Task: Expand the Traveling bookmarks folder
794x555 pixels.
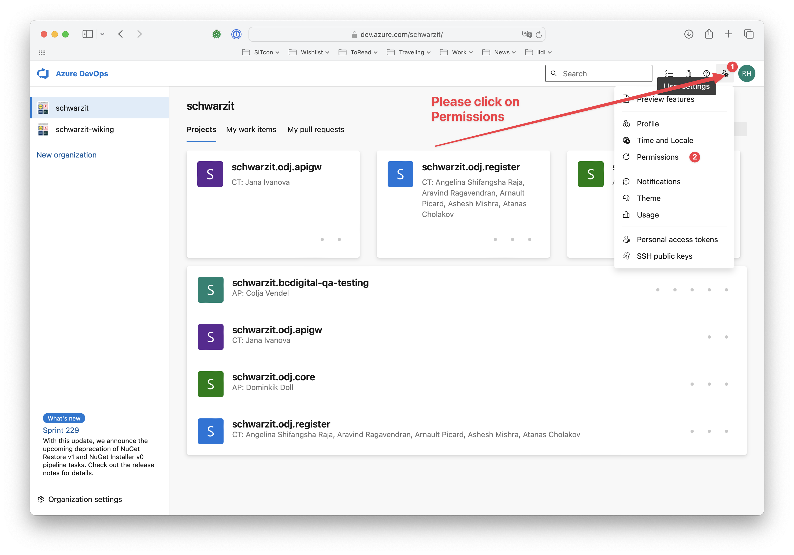Action: point(409,52)
